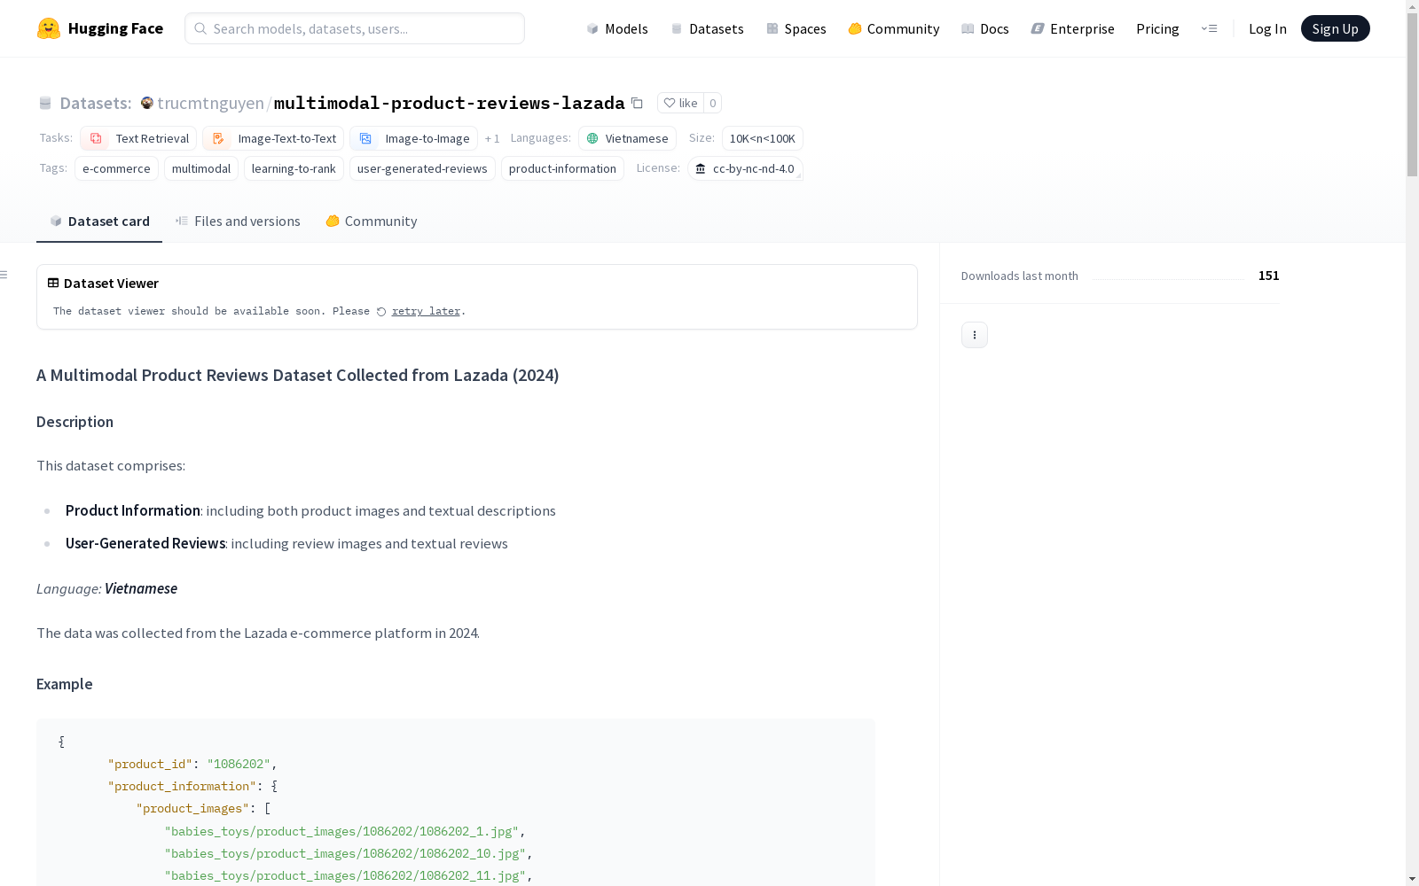
Task: Open the Community nav item
Action: coord(894,28)
